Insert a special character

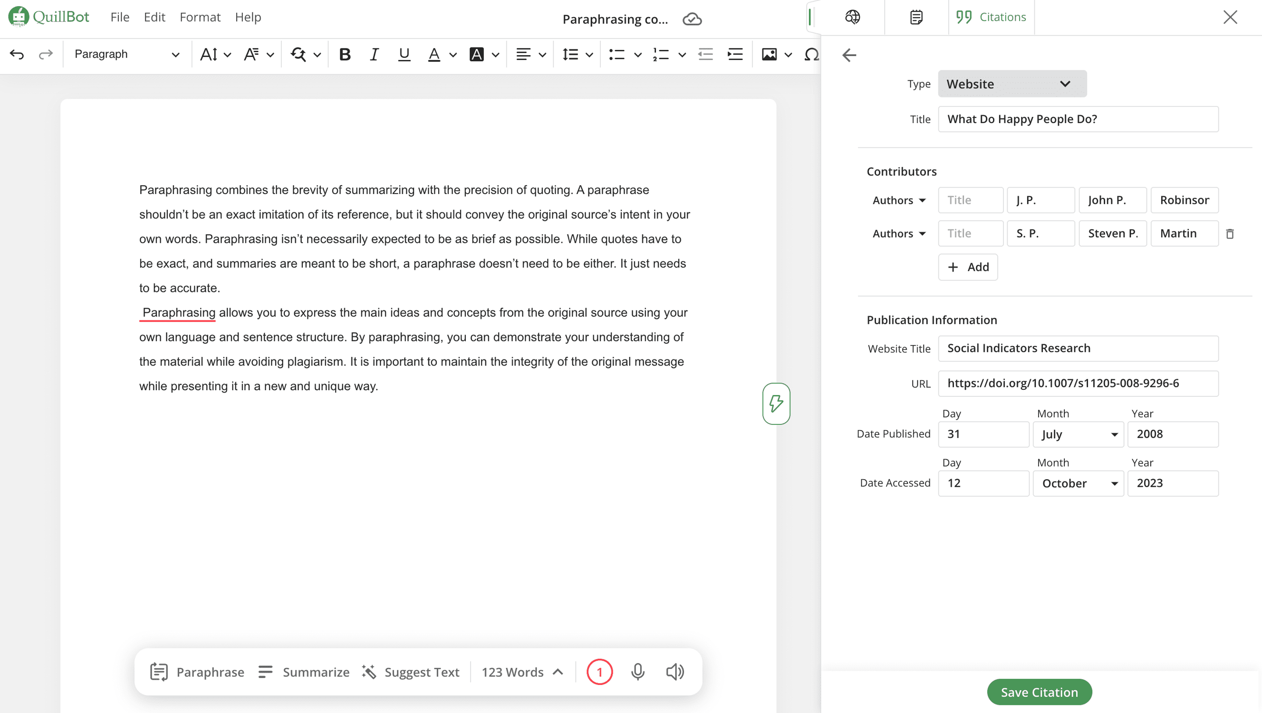click(811, 54)
